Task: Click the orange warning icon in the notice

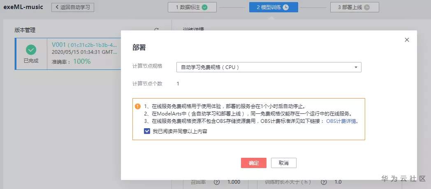Action: coord(138,106)
